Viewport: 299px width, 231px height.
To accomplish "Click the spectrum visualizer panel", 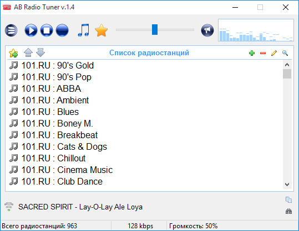I will (x=256, y=30).
